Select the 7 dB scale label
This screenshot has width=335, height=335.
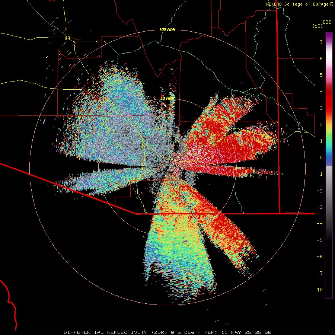(x=321, y=42)
